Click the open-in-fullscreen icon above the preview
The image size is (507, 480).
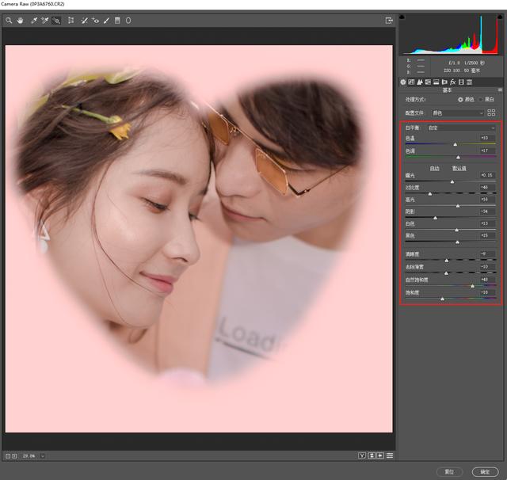point(389,21)
